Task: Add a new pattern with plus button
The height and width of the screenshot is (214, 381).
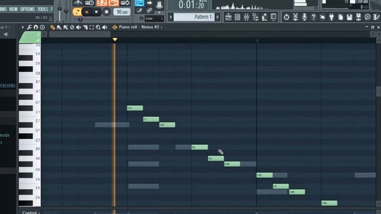Action: pos(217,17)
